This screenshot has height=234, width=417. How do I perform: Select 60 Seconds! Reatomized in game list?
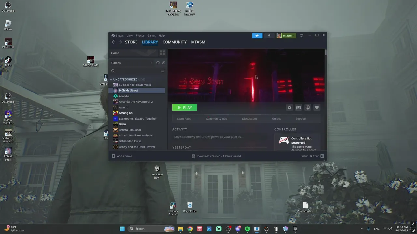137,85
